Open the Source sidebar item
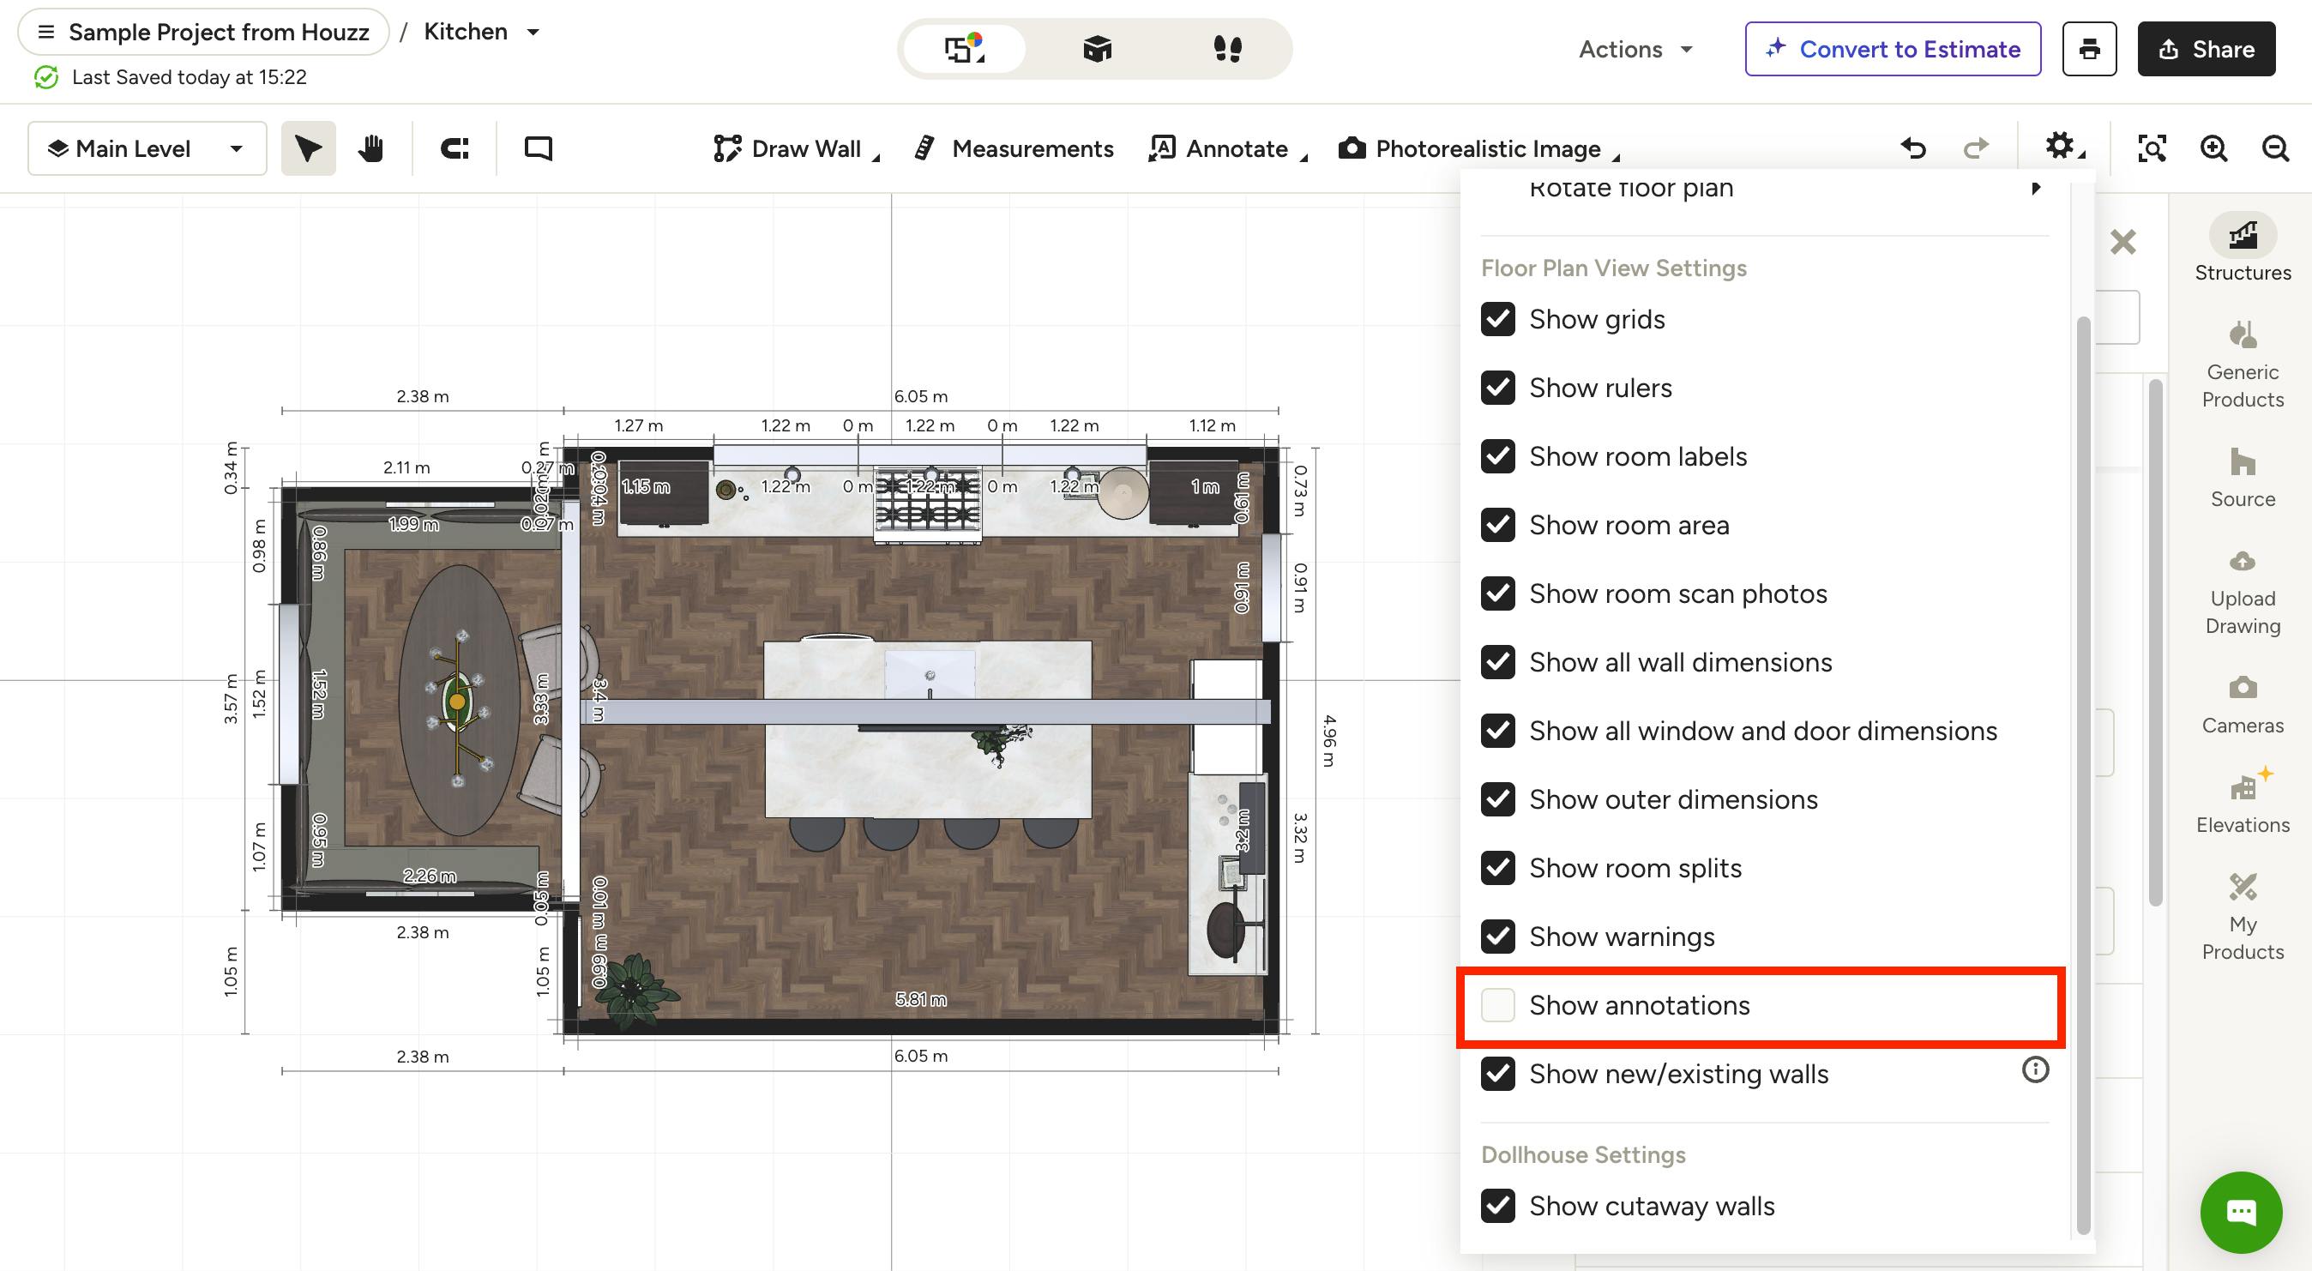This screenshot has width=2312, height=1271. (x=2243, y=477)
